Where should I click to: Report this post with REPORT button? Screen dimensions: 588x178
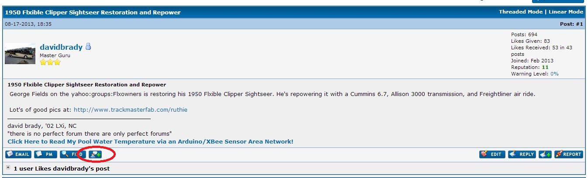tap(568, 154)
